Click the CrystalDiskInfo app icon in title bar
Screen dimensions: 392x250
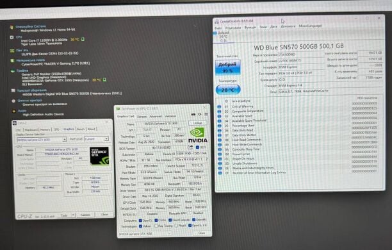tap(216, 22)
